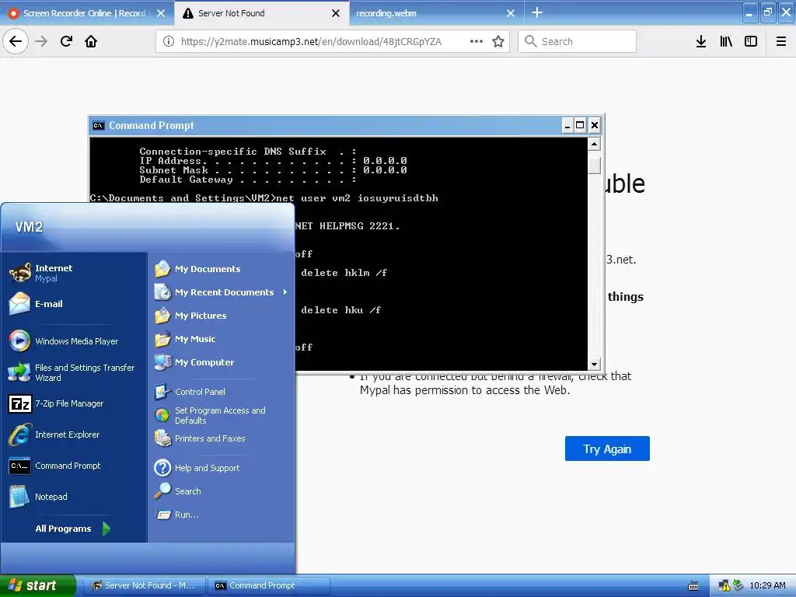
Task: Open a new tab with the plus icon
Action: click(x=537, y=12)
